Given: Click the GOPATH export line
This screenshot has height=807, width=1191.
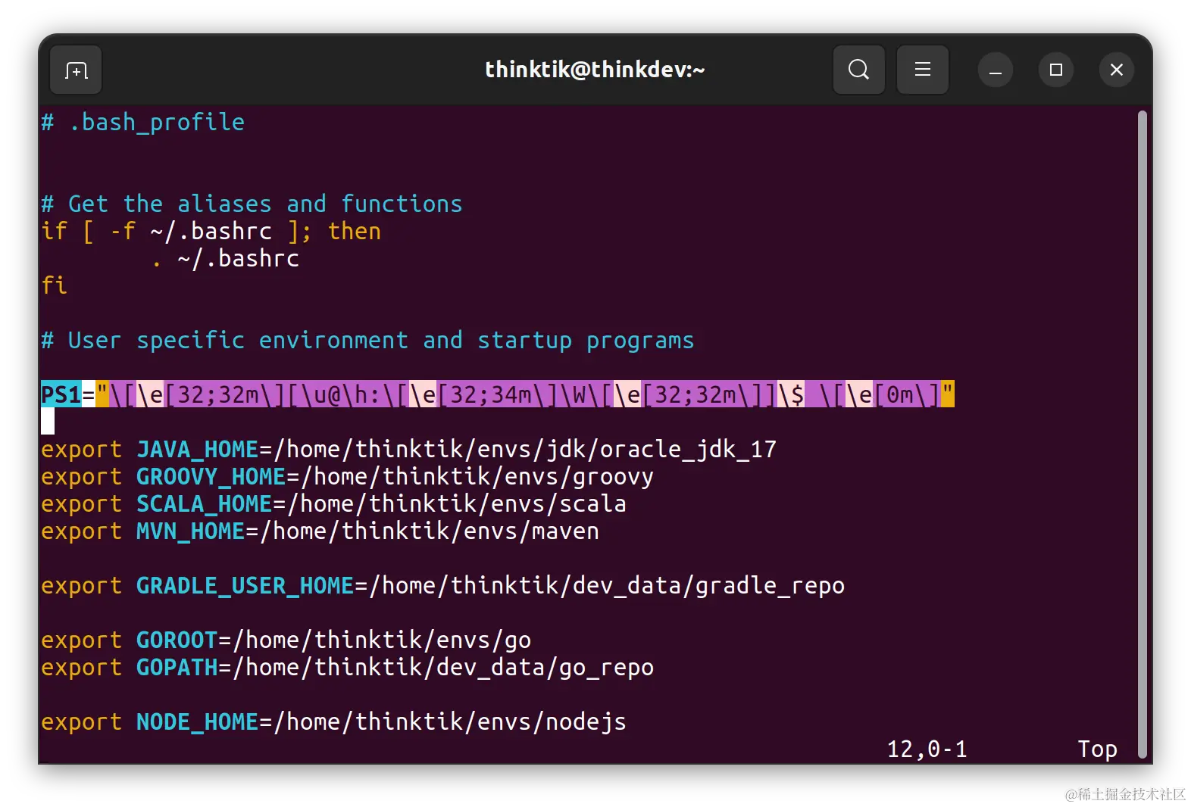Looking at the screenshot, I should (x=347, y=667).
